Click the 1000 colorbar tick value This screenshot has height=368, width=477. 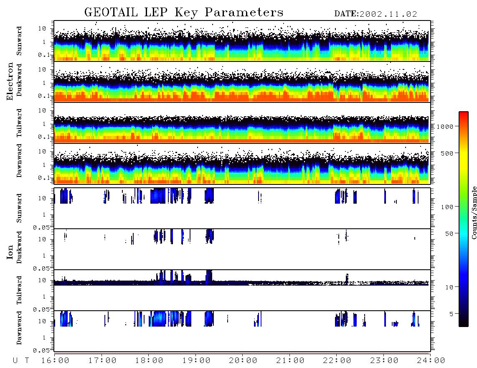click(445, 127)
